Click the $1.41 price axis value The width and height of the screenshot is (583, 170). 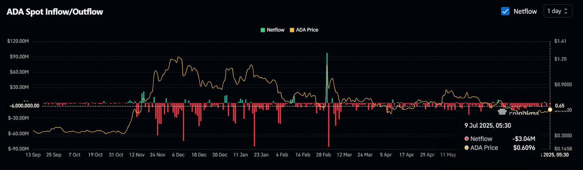(x=560, y=41)
